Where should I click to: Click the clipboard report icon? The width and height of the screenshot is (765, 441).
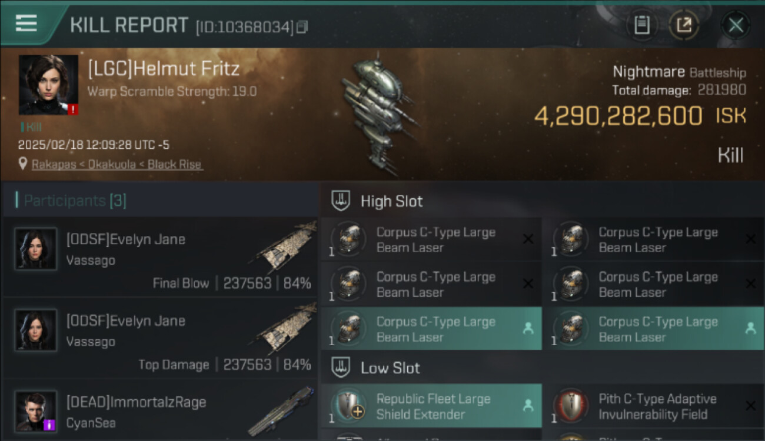click(642, 25)
